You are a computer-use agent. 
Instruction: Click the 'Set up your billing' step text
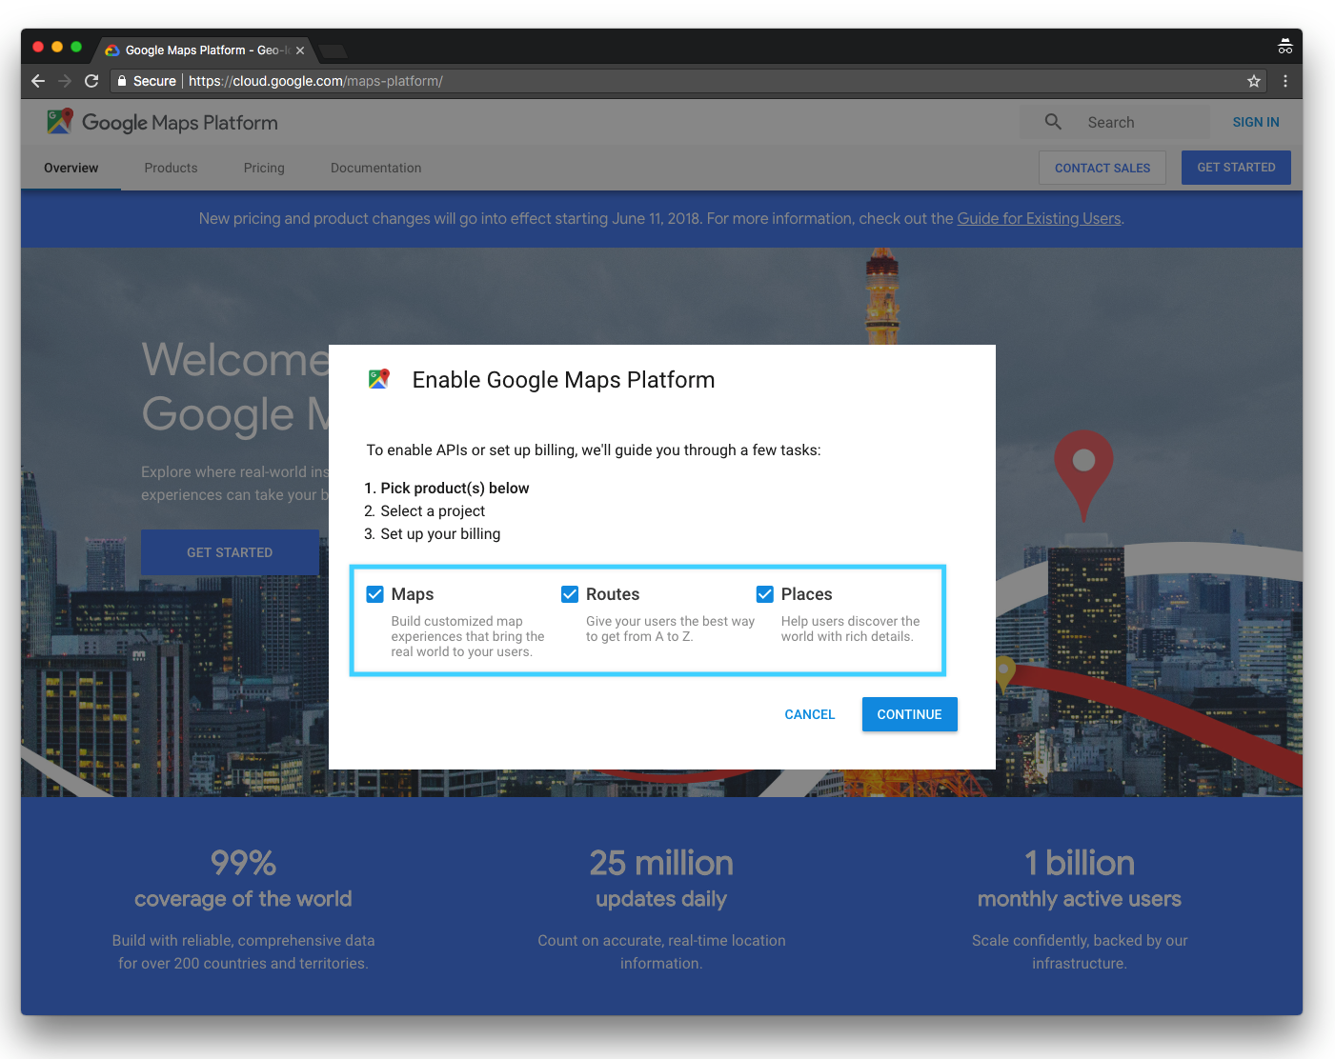coord(440,534)
